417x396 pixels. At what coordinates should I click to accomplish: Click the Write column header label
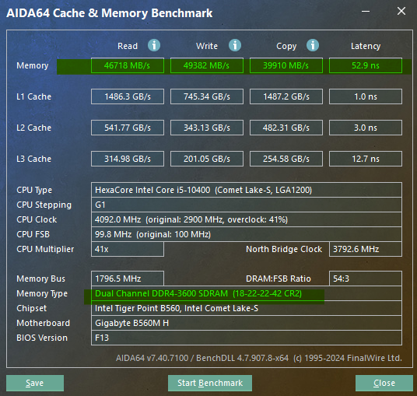click(207, 46)
